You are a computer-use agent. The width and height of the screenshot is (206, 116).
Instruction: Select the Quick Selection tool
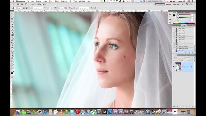coord(12,22)
